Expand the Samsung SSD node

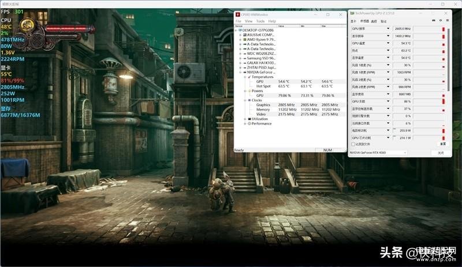(x=240, y=58)
